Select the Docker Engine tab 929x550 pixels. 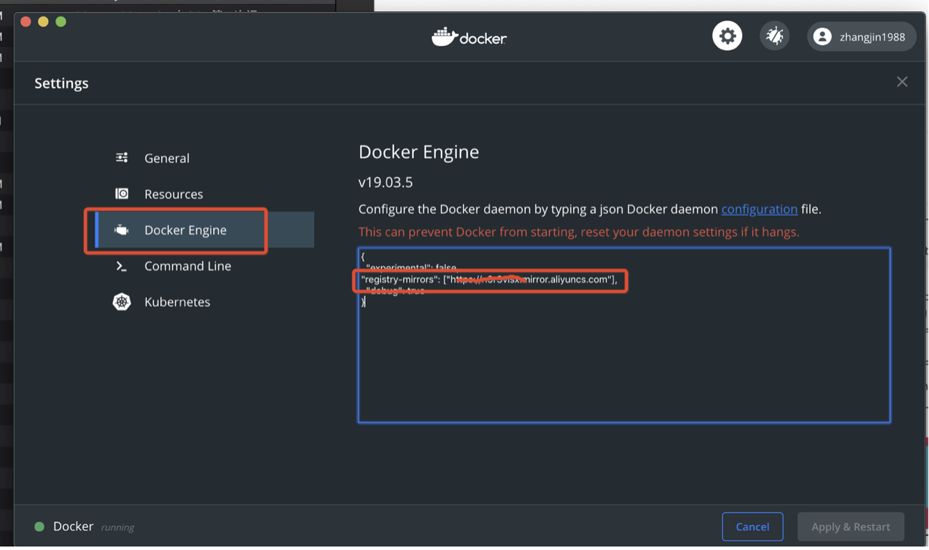click(x=205, y=230)
